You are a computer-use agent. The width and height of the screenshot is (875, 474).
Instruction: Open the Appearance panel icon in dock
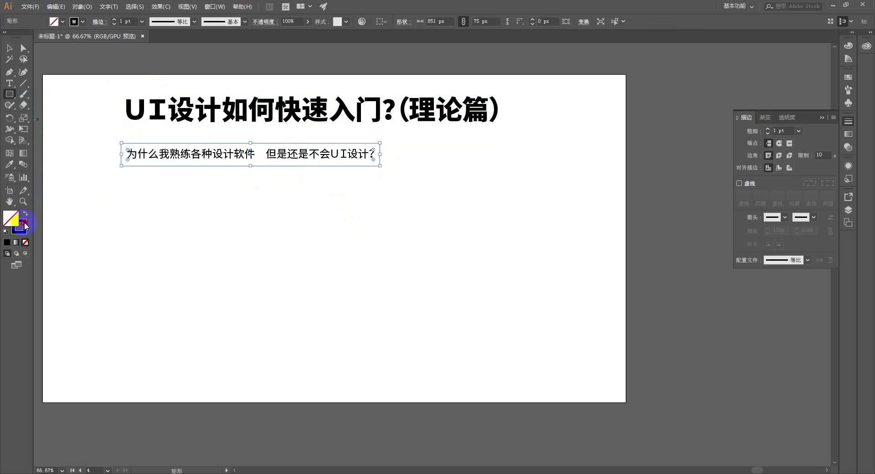coord(848,166)
